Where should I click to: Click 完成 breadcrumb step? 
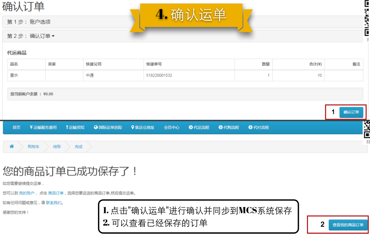pyautogui.click(x=79, y=147)
